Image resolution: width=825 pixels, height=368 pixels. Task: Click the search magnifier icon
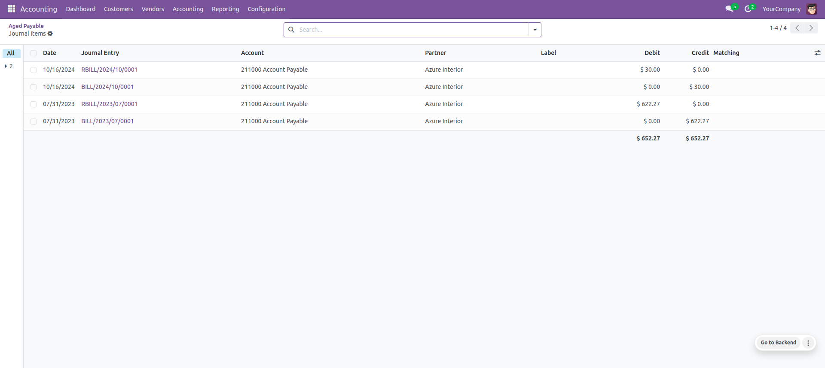click(x=291, y=30)
